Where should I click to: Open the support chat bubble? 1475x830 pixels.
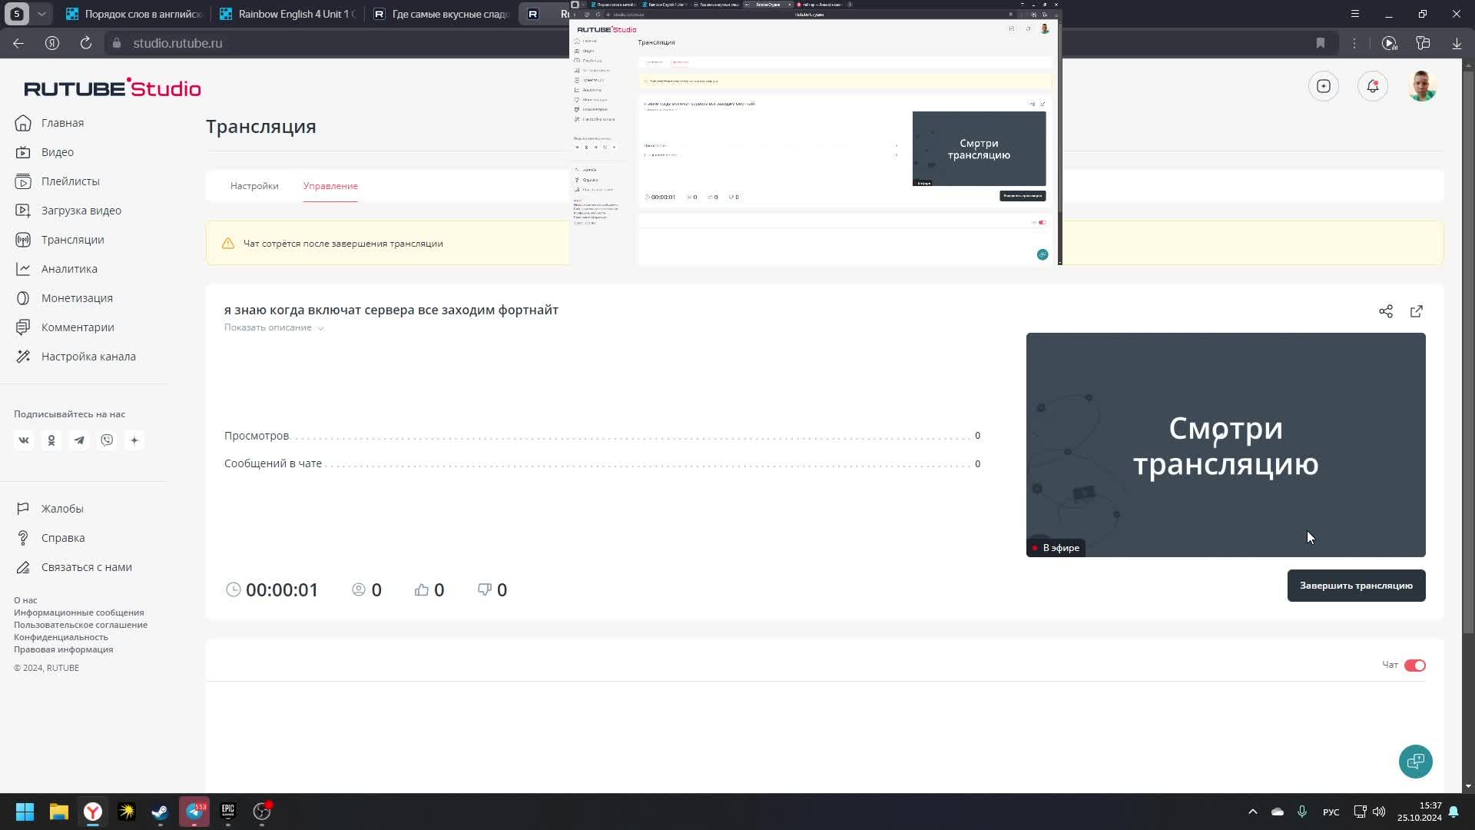1415,762
